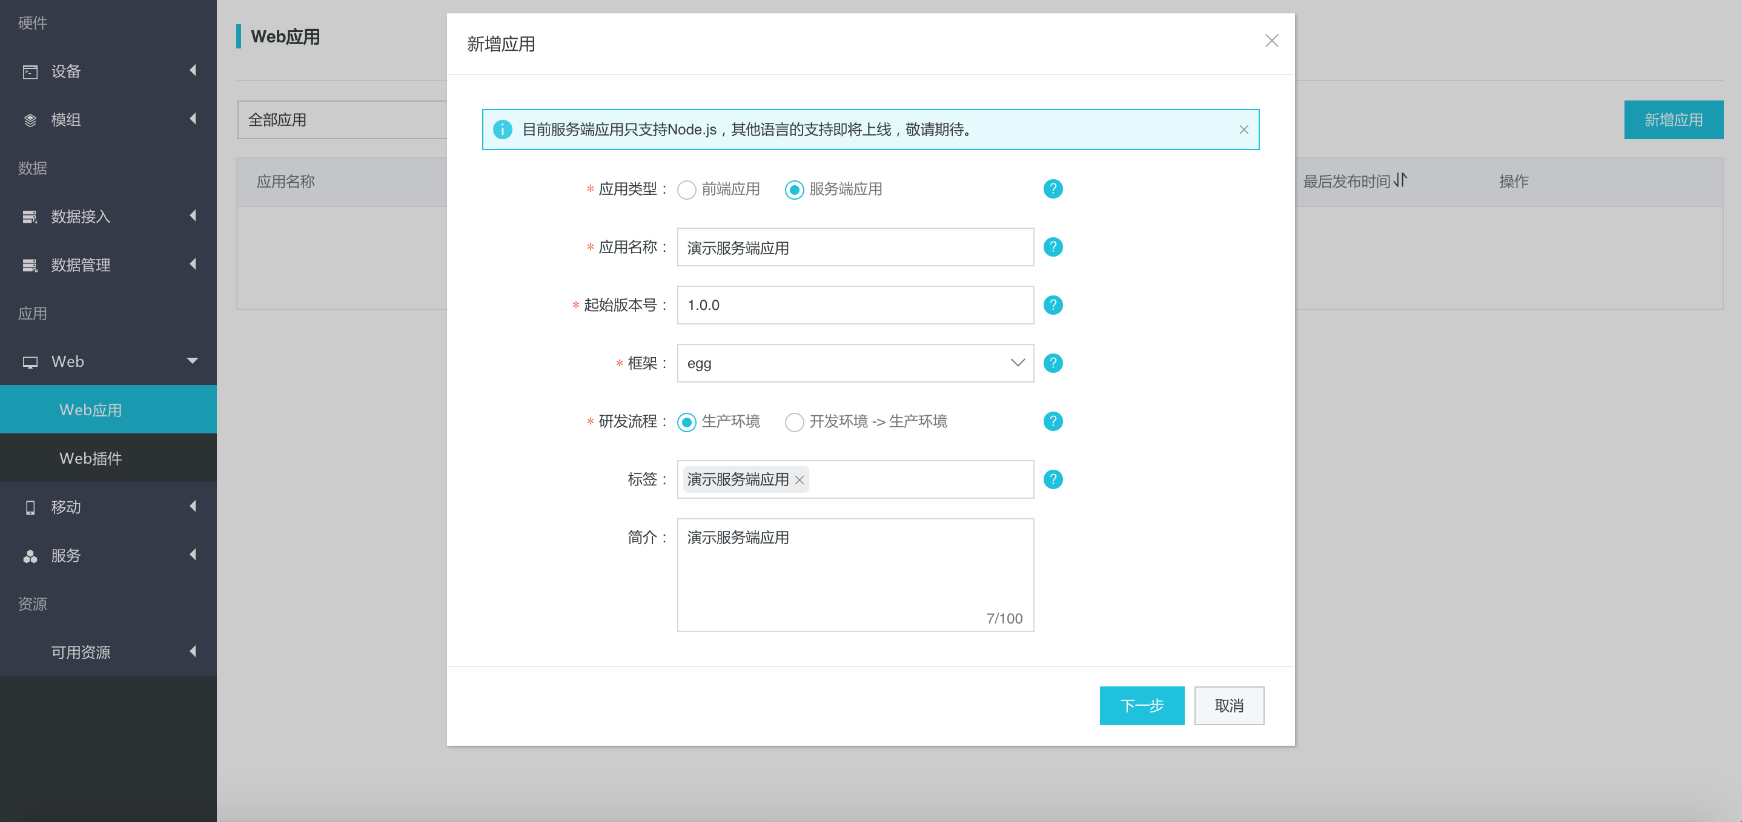This screenshot has height=822, width=1742.
Task: Open the Web应用 sidebar item
Action: [108, 410]
